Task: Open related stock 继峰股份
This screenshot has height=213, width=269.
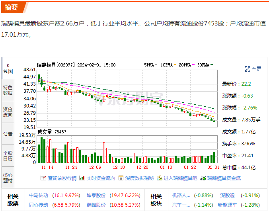Action: pos(96,205)
